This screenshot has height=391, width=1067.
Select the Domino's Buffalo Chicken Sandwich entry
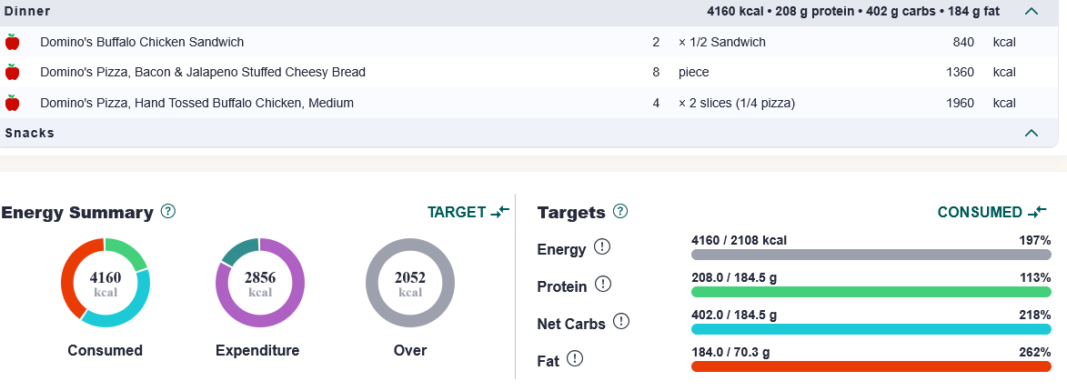point(529,42)
